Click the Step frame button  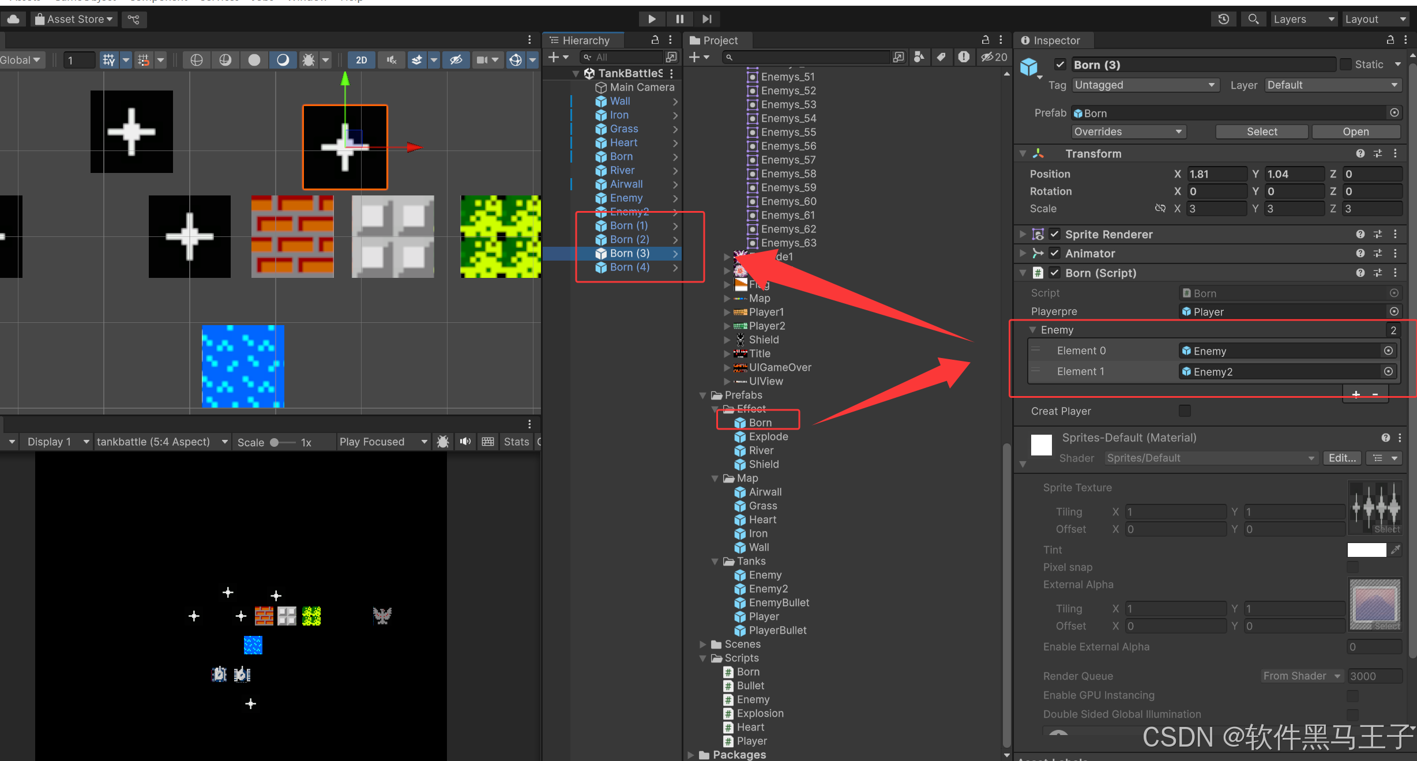point(707,19)
